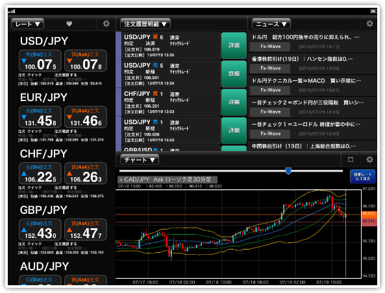Click the 07/19 02:00 chart time label
Image resolution: width=385 pixels, height=293 pixels.
(292, 282)
